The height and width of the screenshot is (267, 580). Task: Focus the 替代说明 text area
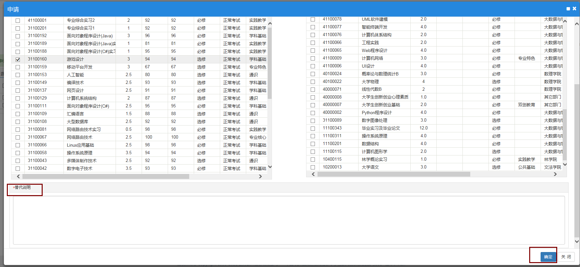pos(289,220)
